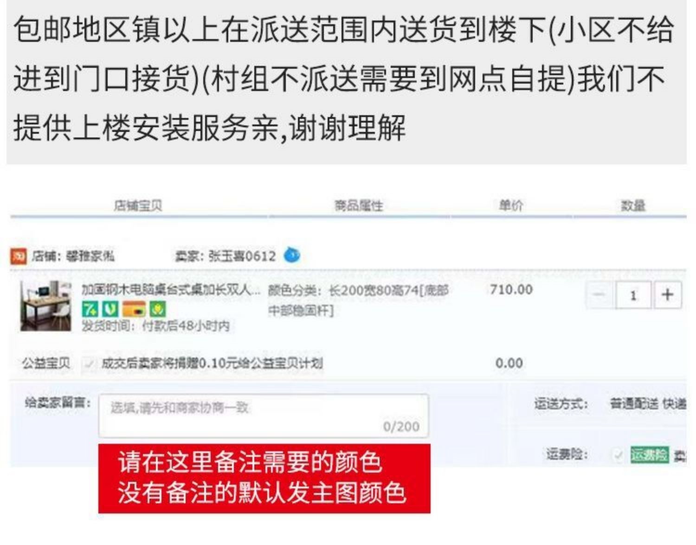Click the orange credit card payment badge
This screenshot has height=545, width=696.
(134, 309)
